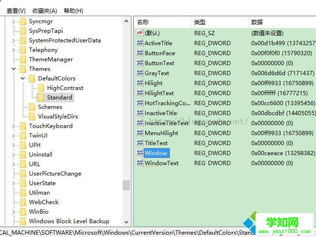The image size is (316, 237).
Task: Sort by the 名称 column header
Action: 162,22
